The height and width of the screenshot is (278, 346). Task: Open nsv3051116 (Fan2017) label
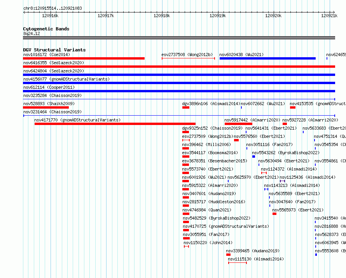[x=269, y=144]
